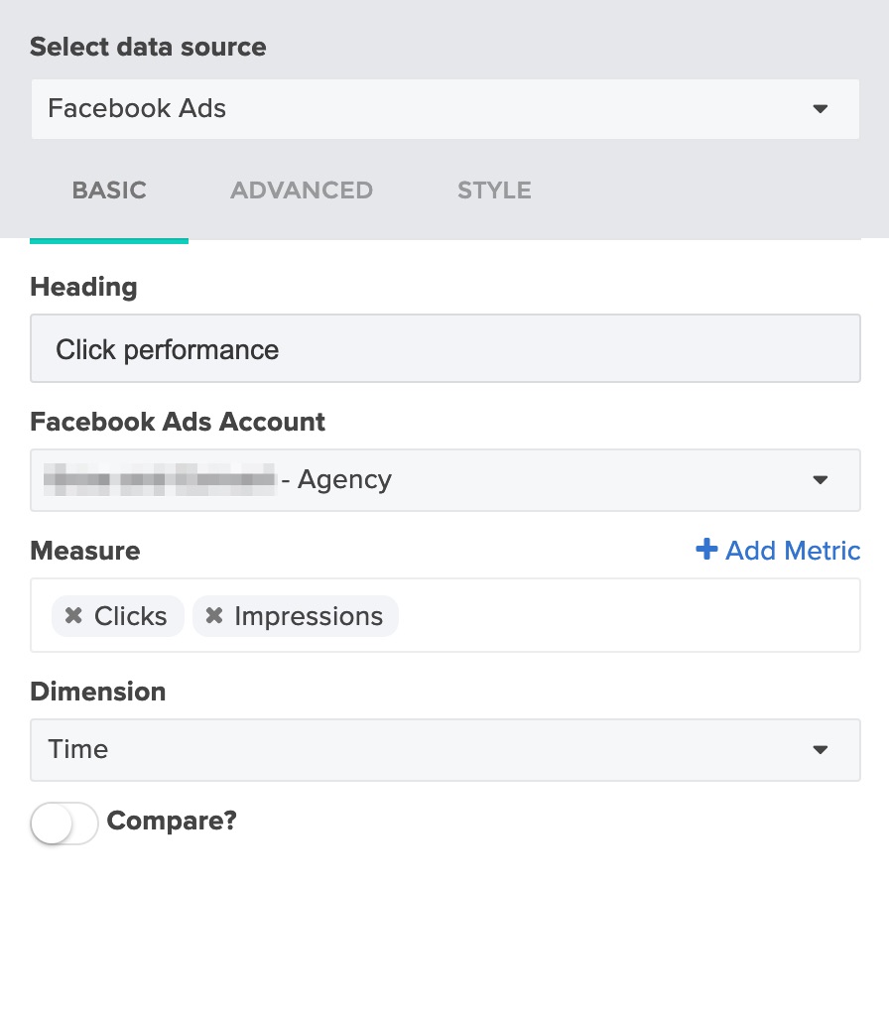This screenshot has width=889, height=1014.
Task: Turn on comparison with the Compare? control
Action: pos(63,823)
